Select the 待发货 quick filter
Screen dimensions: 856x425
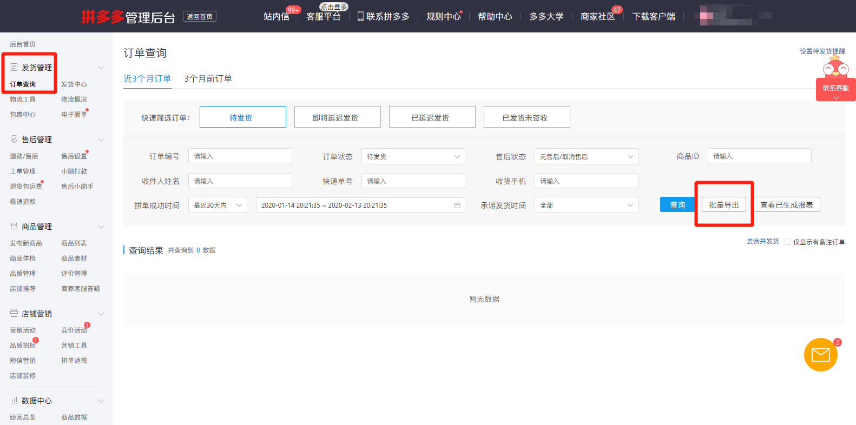(243, 117)
